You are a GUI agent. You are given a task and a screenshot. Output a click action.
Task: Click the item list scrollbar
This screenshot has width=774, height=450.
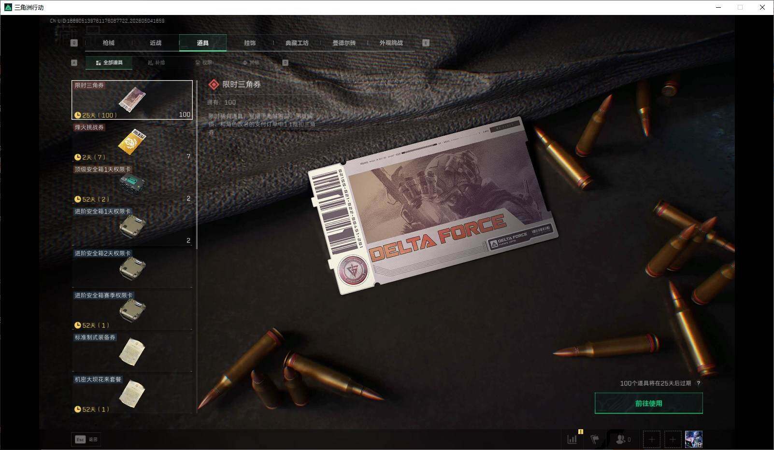click(197, 165)
